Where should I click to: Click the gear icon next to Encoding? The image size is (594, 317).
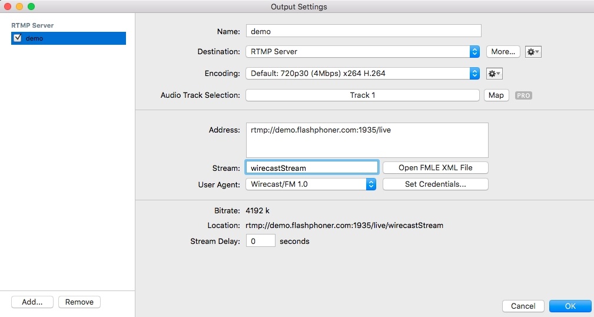coord(494,74)
